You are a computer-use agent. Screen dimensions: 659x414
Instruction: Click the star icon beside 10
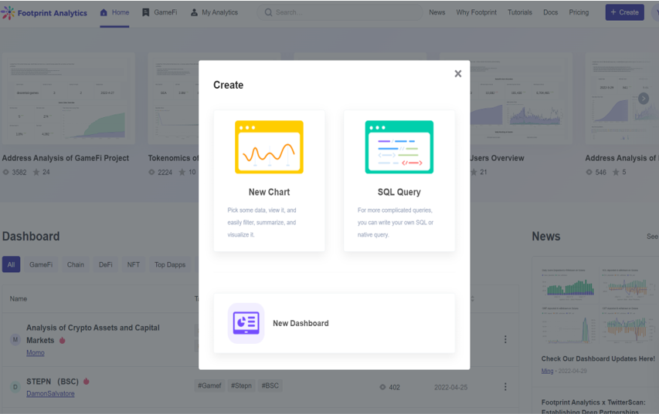pyautogui.click(x=182, y=172)
